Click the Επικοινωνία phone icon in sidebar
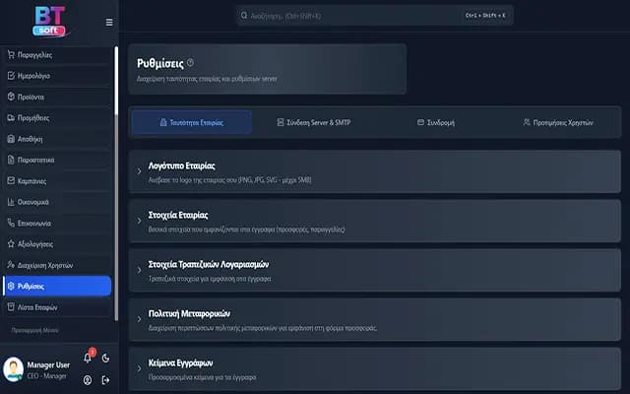Image resolution: width=630 pixels, height=394 pixels. [11, 223]
